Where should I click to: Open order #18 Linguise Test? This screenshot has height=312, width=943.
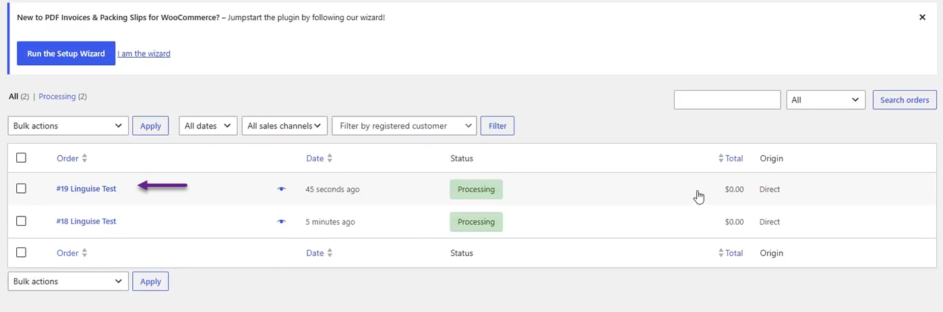tap(86, 221)
